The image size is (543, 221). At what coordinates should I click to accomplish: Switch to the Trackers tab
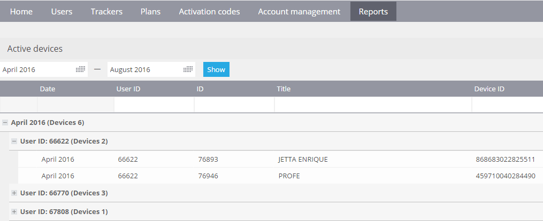click(106, 11)
